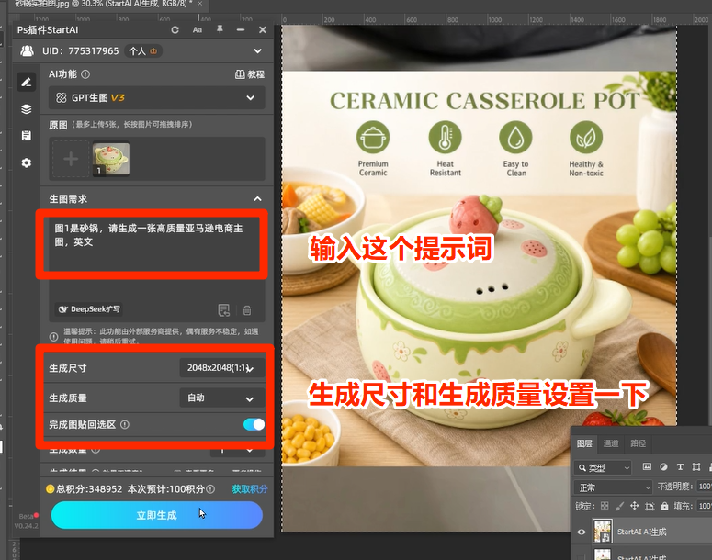Toggle pixel layer filter icon
Viewport: 712px width, 560px height.
pos(647,467)
